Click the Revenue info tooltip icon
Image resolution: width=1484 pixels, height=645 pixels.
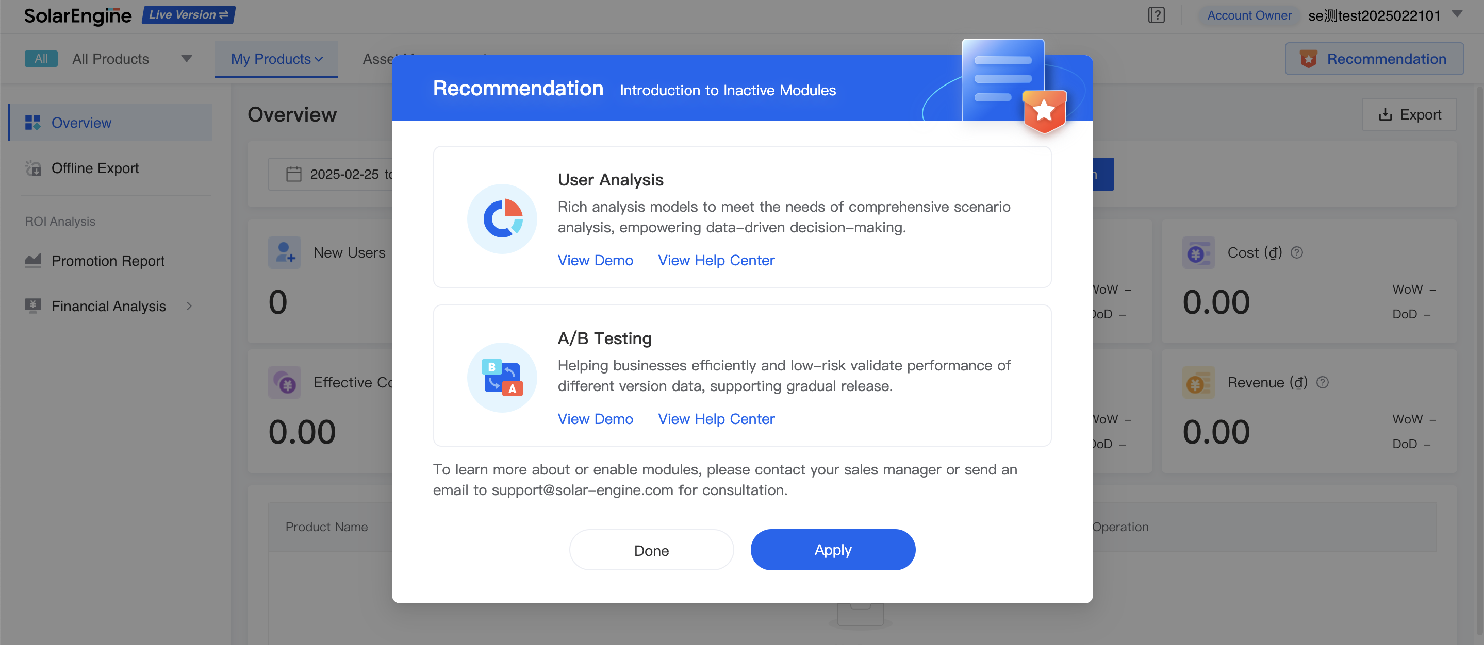pyautogui.click(x=1323, y=382)
